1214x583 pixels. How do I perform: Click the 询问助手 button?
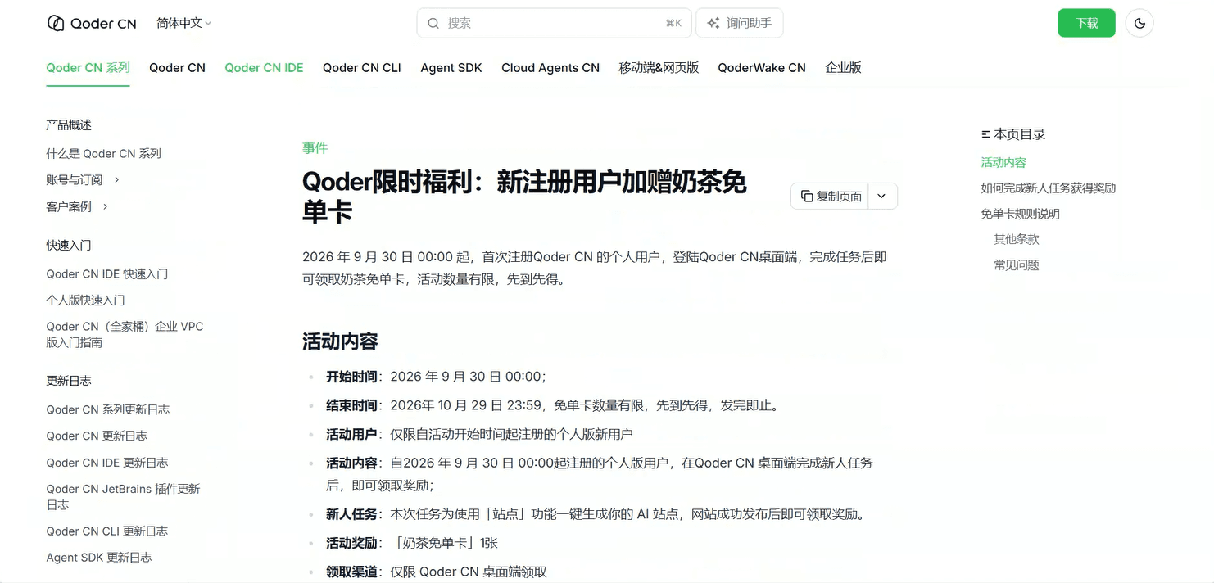(740, 23)
